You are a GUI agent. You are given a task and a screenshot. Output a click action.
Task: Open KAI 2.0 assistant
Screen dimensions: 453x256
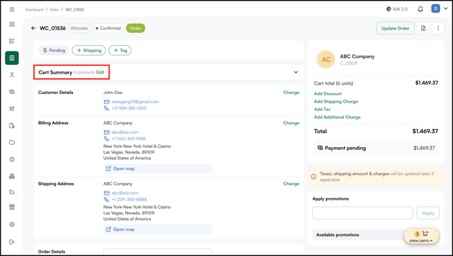click(397, 9)
